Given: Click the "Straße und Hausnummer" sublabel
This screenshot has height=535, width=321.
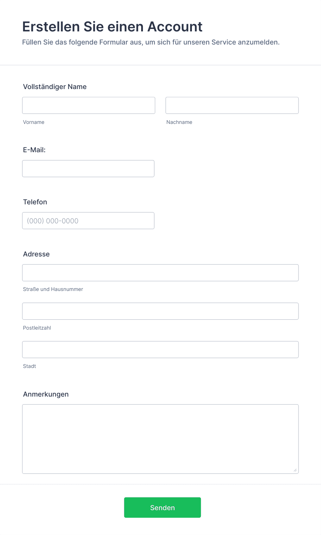Looking at the screenshot, I should [53, 289].
